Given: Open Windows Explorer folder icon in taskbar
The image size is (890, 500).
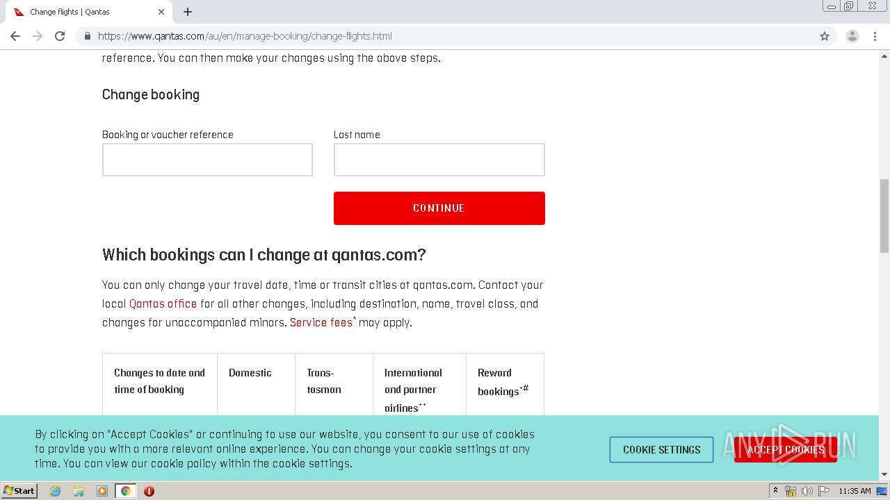Looking at the screenshot, I should [x=79, y=491].
